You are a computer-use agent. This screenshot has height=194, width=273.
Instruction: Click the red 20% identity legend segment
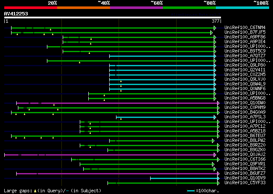click(x=31, y=8)
